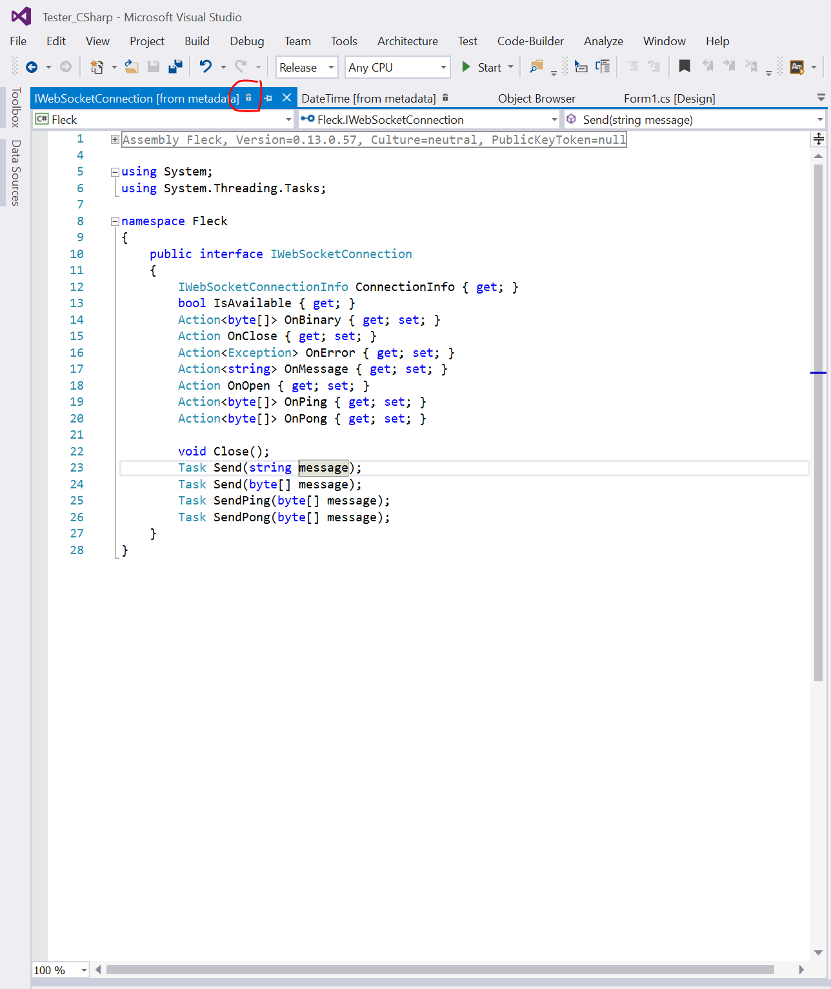Open the Debug menu
This screenshot has height=989, width=831.
point(247,41)
